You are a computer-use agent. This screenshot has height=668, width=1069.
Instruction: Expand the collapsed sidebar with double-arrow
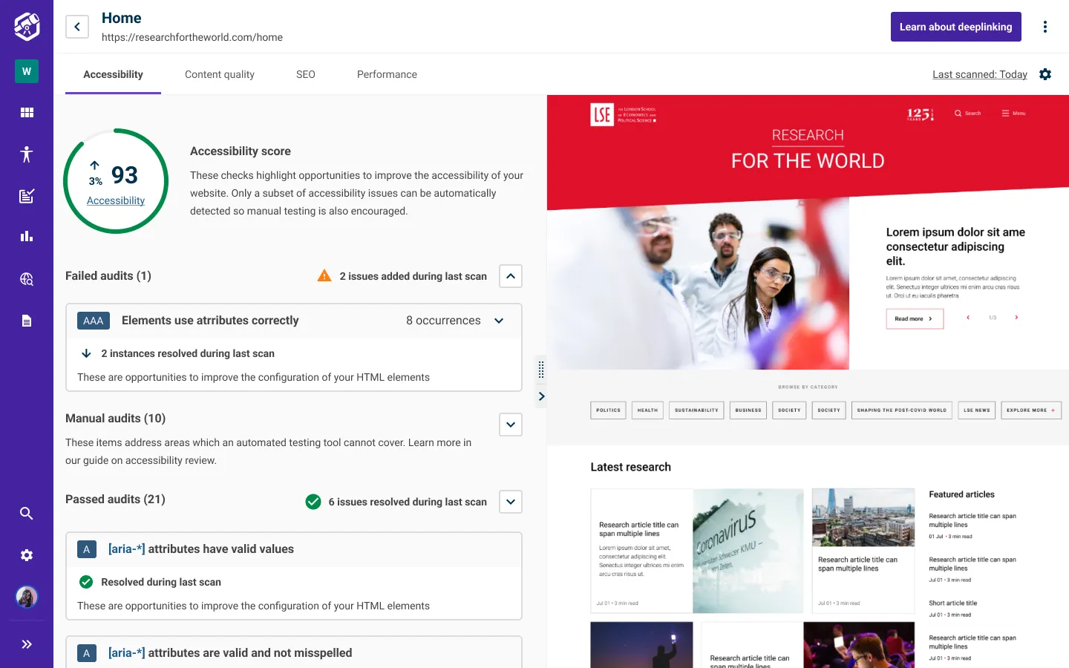pyautogui.click(x=26, y=644)
